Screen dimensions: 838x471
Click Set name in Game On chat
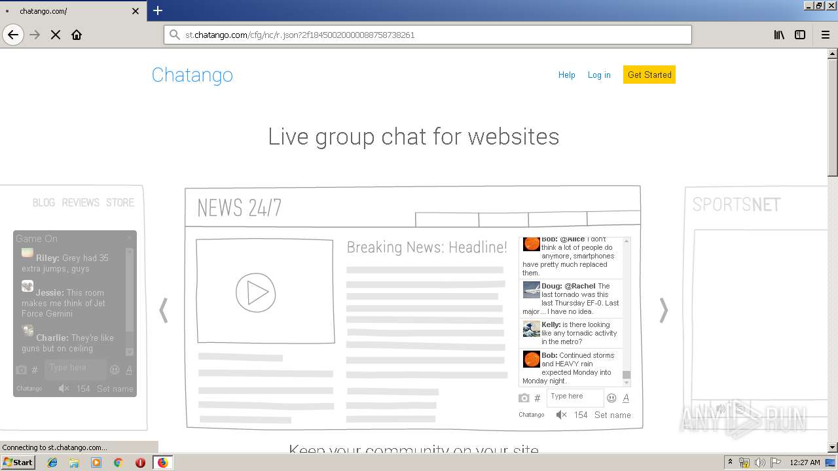(x=115, y=389)
